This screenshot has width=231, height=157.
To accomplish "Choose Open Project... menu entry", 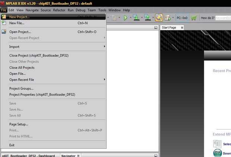I will point(53,32).
